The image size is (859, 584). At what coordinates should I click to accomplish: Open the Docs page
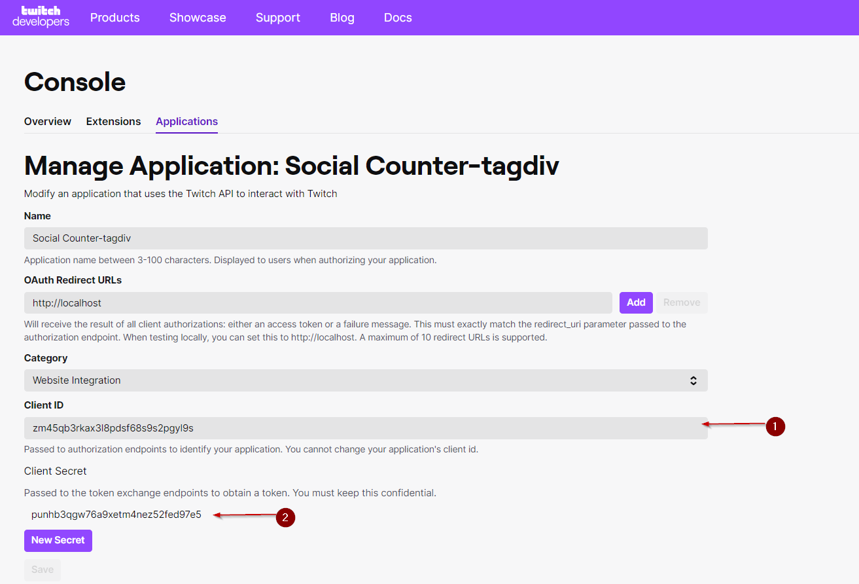pos(398,18)
